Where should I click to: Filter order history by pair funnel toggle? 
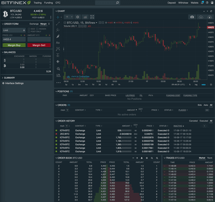(x=66, y=126)
